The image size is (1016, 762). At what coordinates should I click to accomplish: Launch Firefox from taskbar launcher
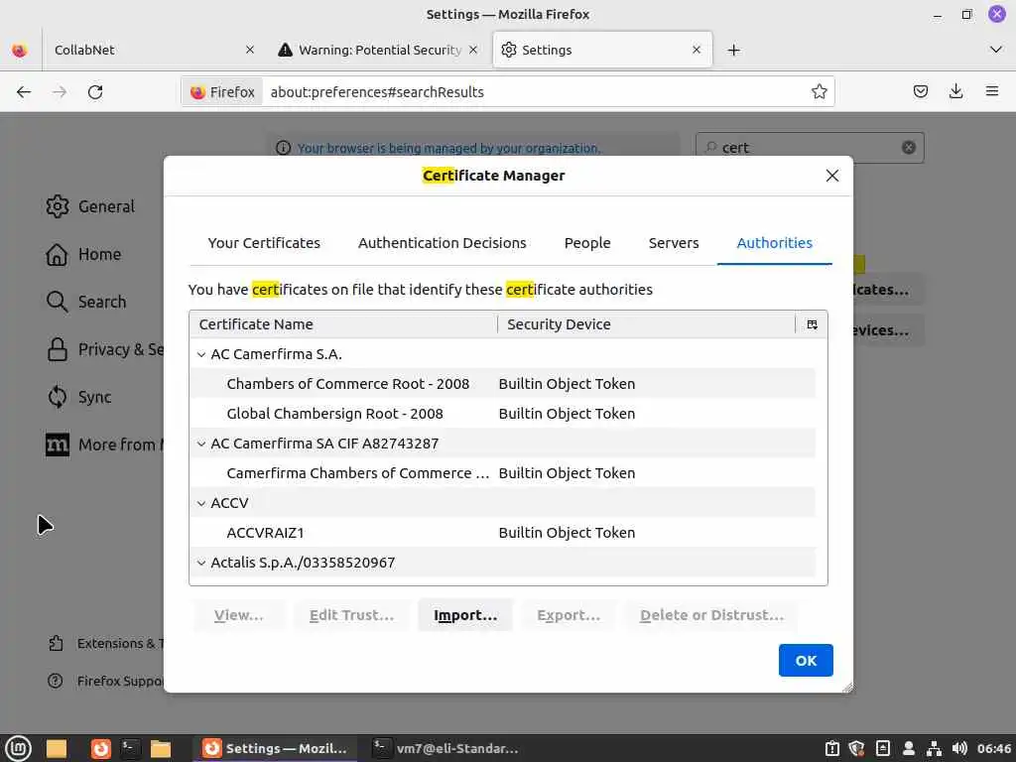[100, 748]
